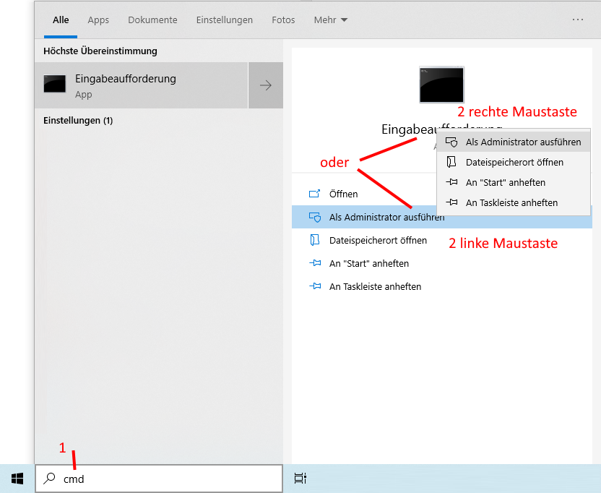Click Als Administrator ausführen in actions list
The image size is (601, 493).
(386, 217)
